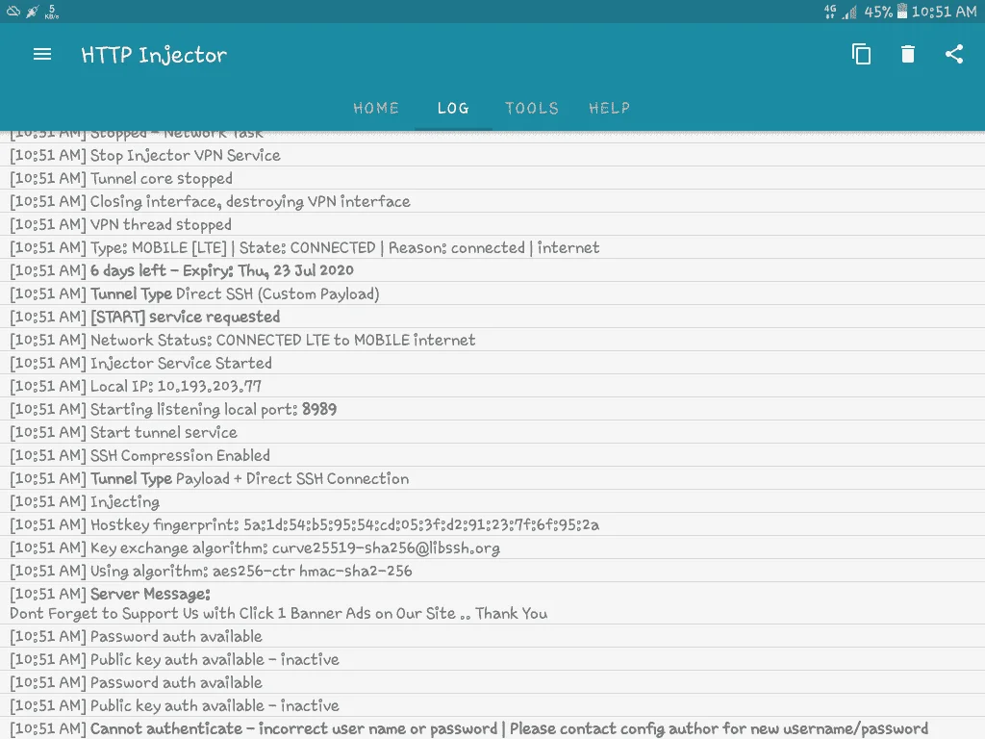Tap the "Cannot authenticate" error log line
Image resolution: width=985 pixels, height=739 pixels.
pyautogui.click(x=492, y=729)
